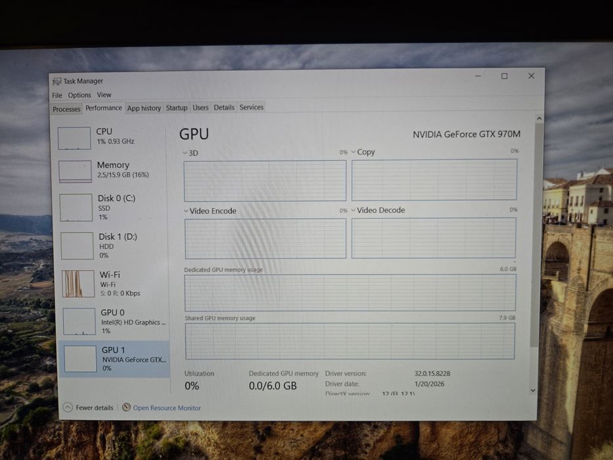Click the Shared GPU memory usage graph
Screen dimensions: 613x460
350,341
